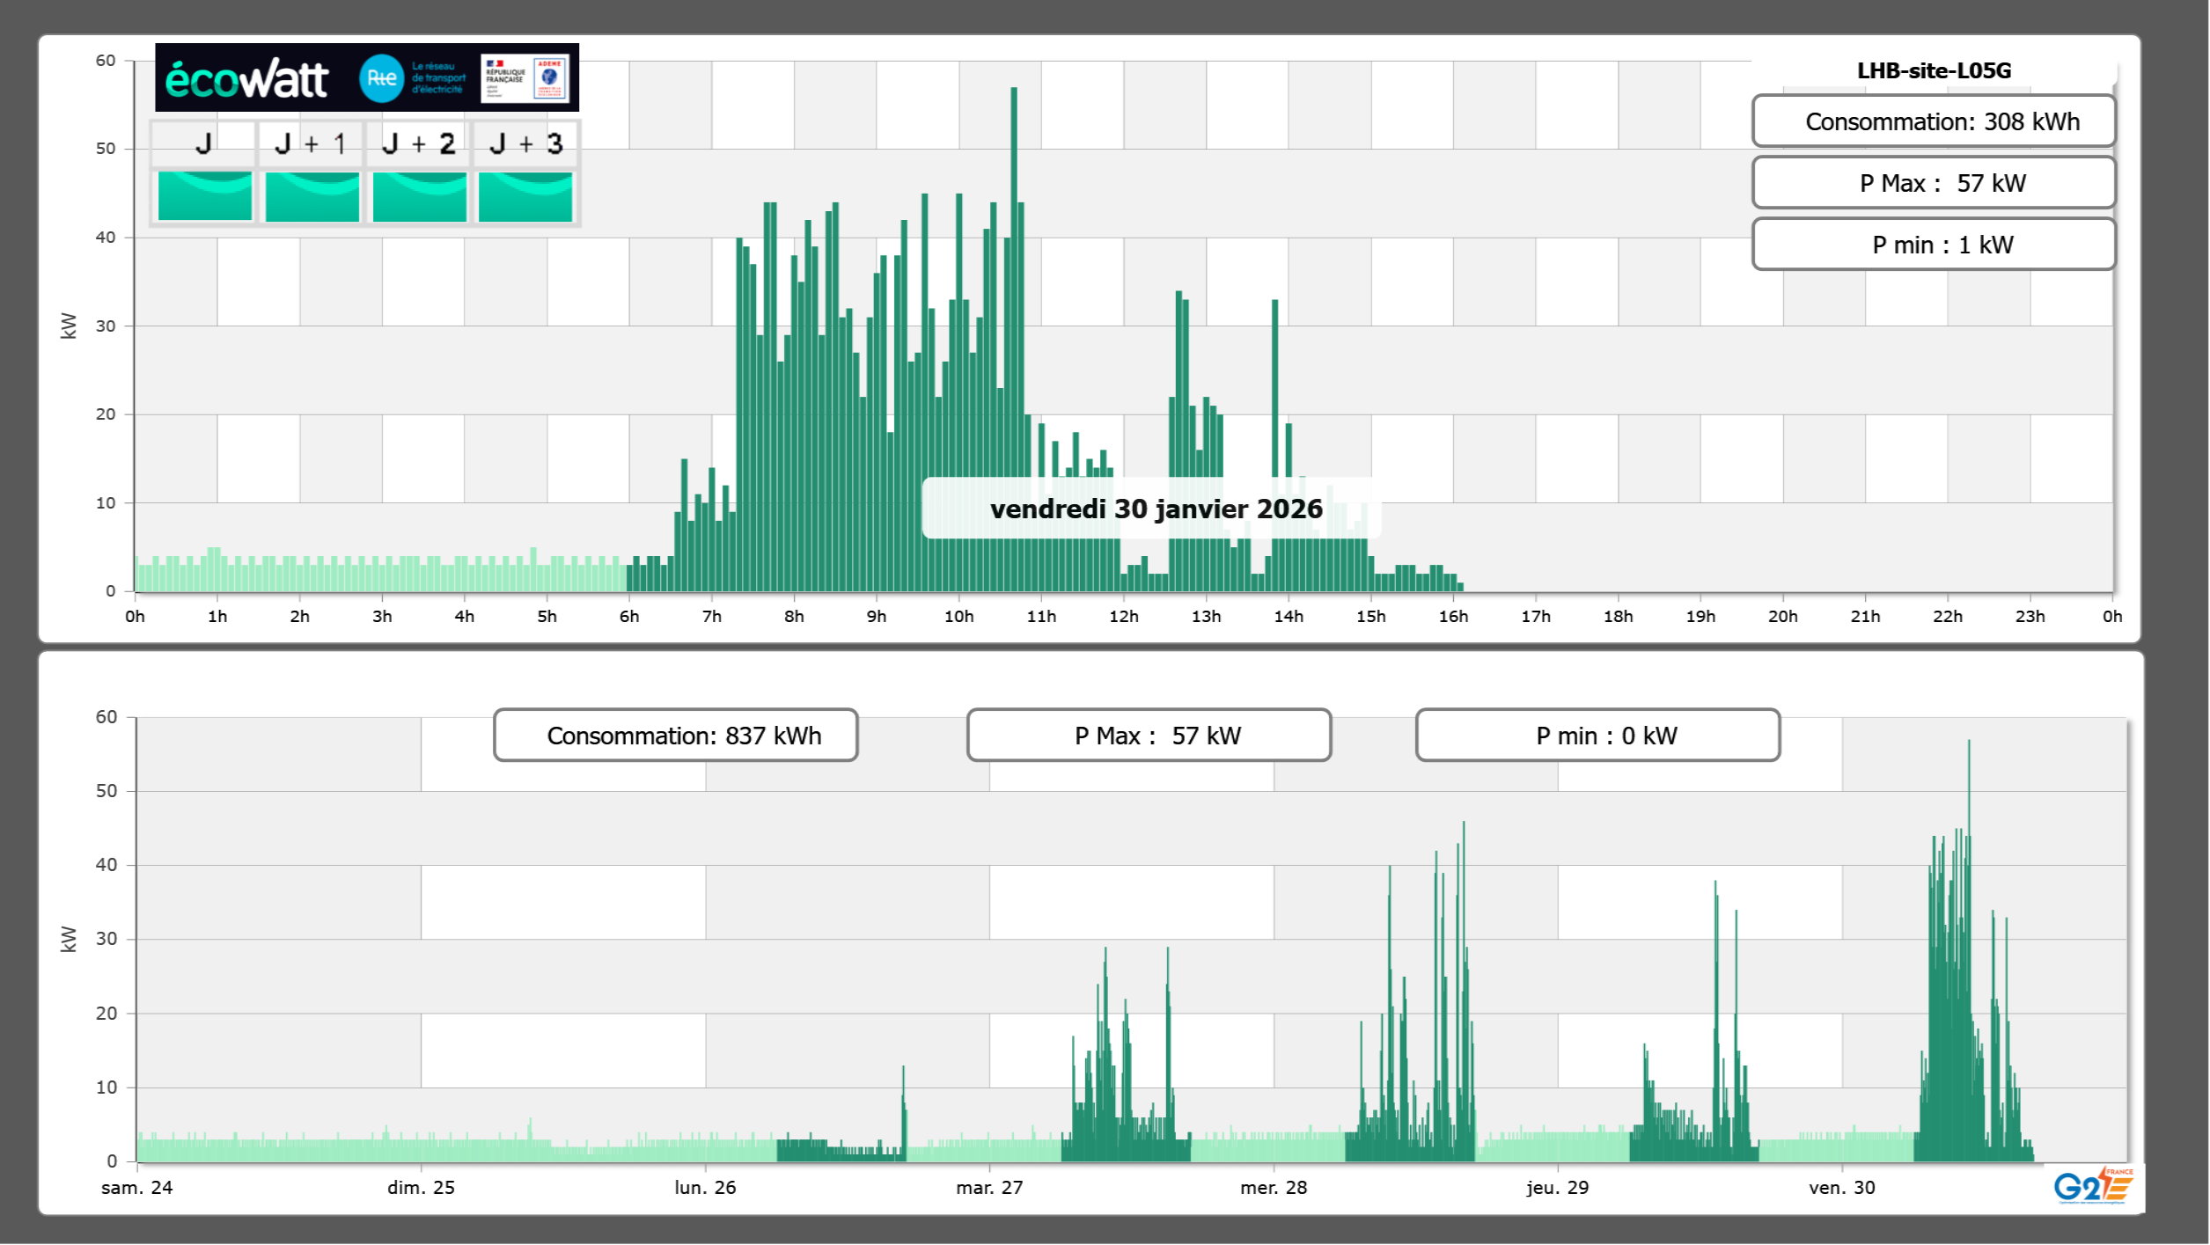This screenshot has height=1245, width=2210.
Task: Click the green J+2 signal icon
Action: coord(419,195)
